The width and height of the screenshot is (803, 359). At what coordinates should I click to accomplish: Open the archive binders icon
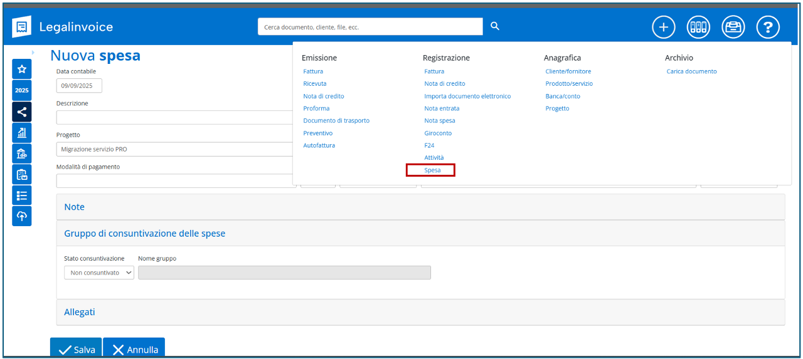pos(698,27)
